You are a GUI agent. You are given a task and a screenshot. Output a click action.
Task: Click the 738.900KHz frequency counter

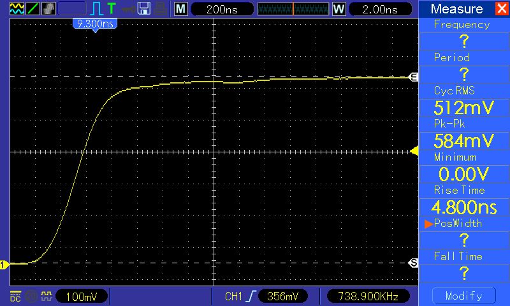[368, 296]
